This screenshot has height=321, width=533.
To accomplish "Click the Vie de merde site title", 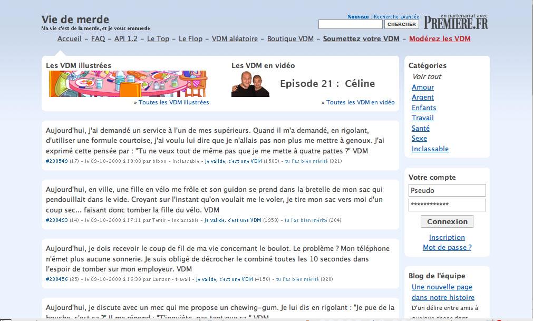I will pyautogui.click(x=75, y=20).
